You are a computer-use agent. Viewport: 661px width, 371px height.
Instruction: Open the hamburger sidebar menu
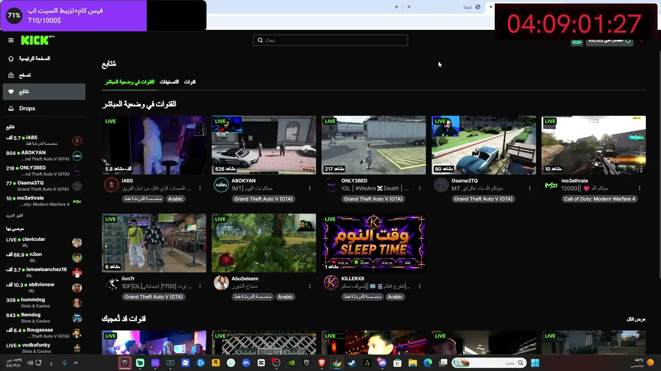(11, 40)
